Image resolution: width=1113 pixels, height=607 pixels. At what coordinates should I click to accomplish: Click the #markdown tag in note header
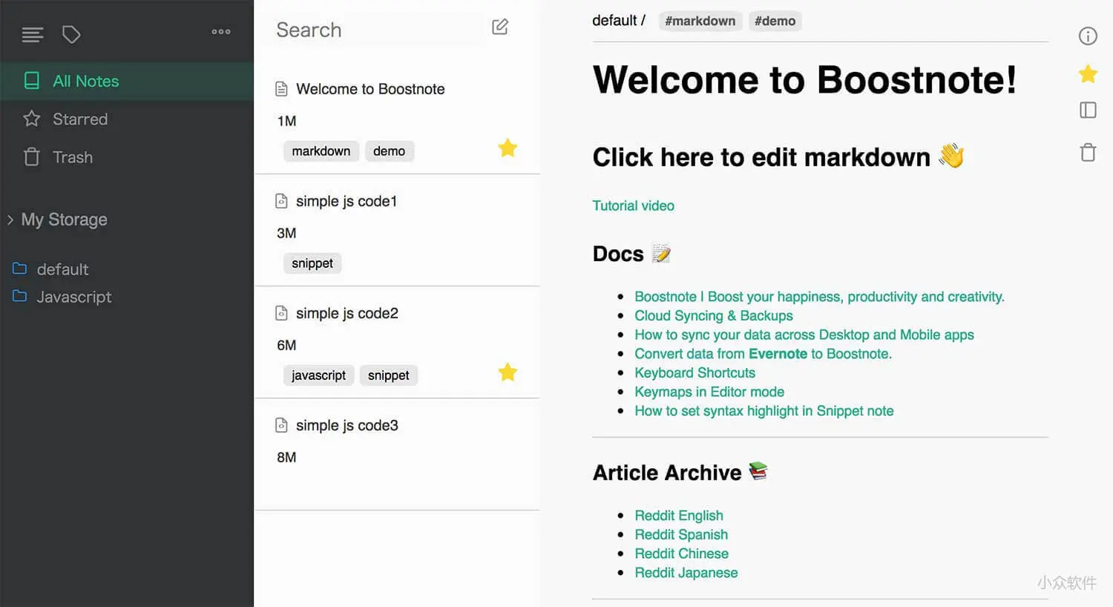pyautogui.click(x=700, y=21)
